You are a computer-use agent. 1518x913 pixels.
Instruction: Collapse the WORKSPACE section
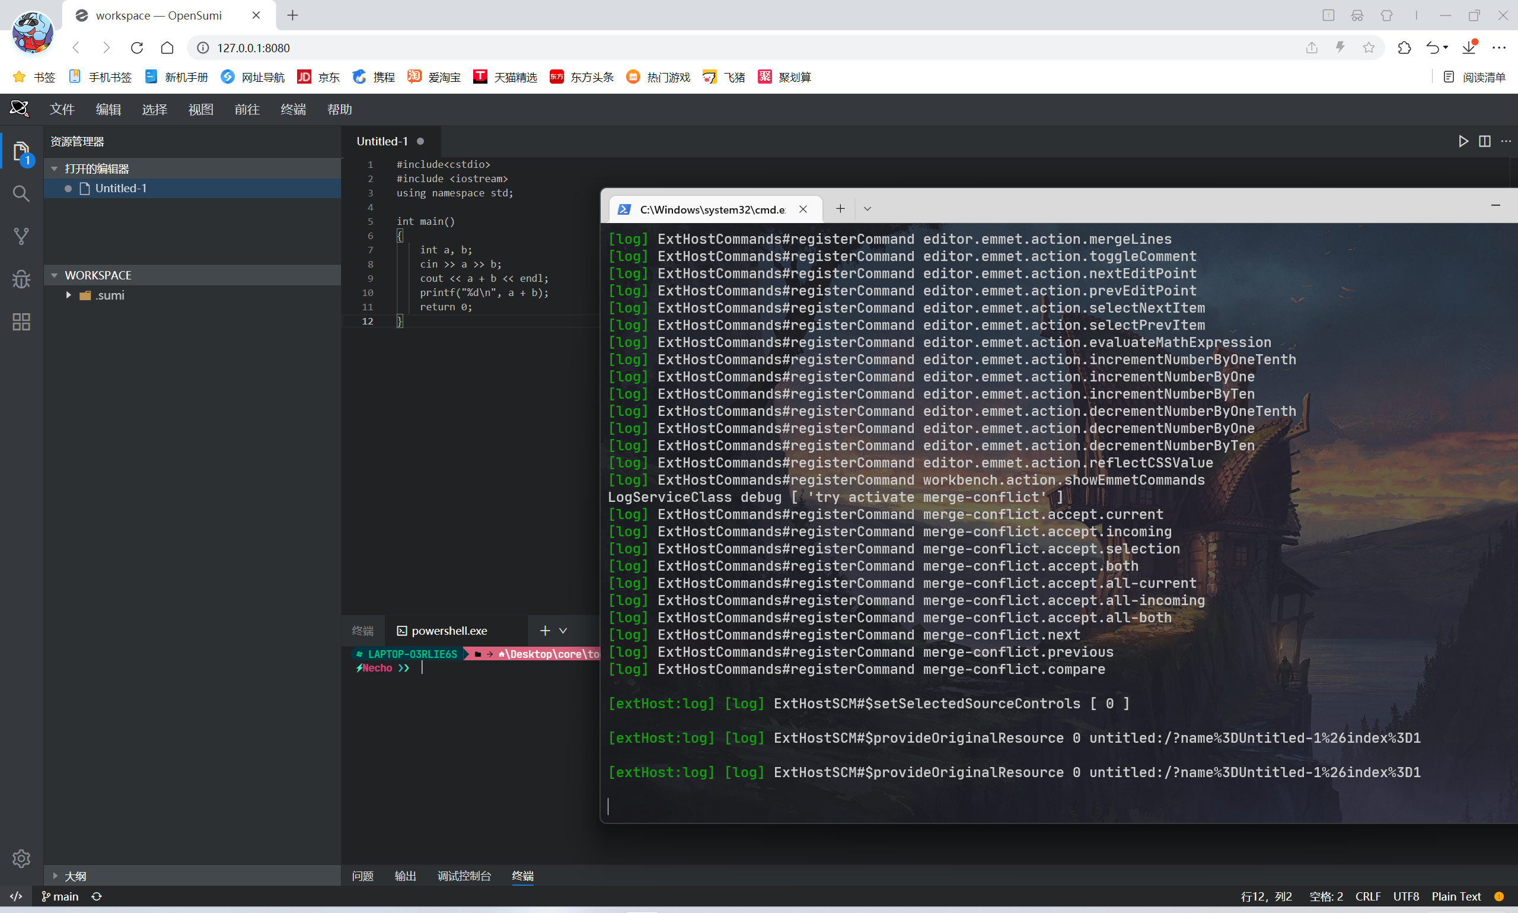54,275
